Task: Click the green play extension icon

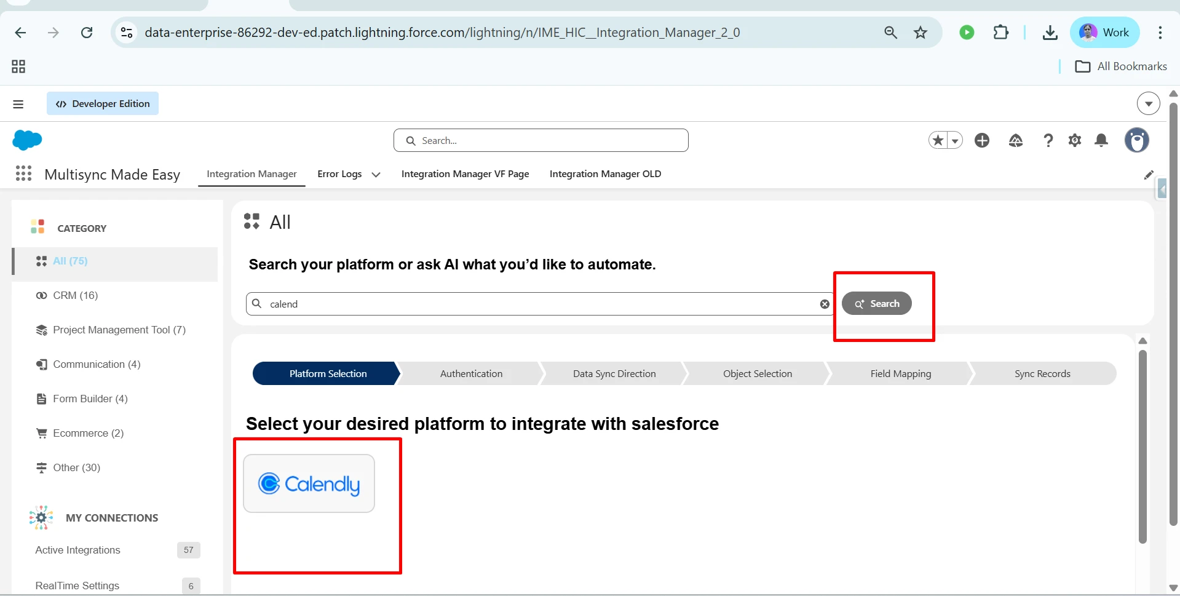Action: [967, 32]
